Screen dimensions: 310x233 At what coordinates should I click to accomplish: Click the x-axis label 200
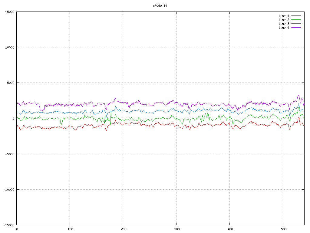pyautogui.click(x=124, y=229)
